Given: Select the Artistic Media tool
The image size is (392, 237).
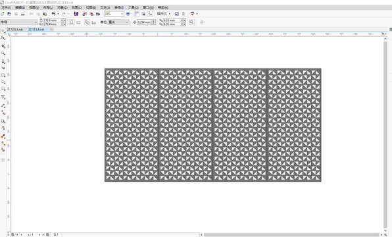Looking at the screenshot, I should pyautogui.click(x=3, y=68).
